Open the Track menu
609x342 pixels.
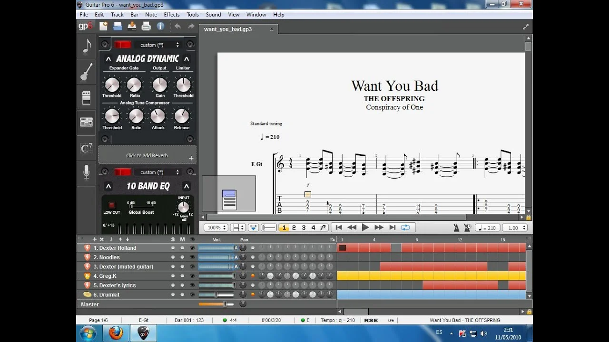point(117,15)
